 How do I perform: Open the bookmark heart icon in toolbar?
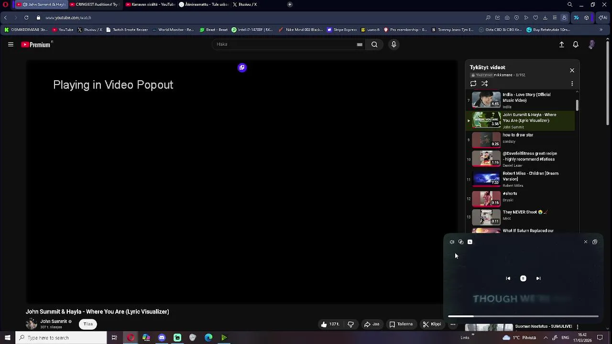click(535, 18)
